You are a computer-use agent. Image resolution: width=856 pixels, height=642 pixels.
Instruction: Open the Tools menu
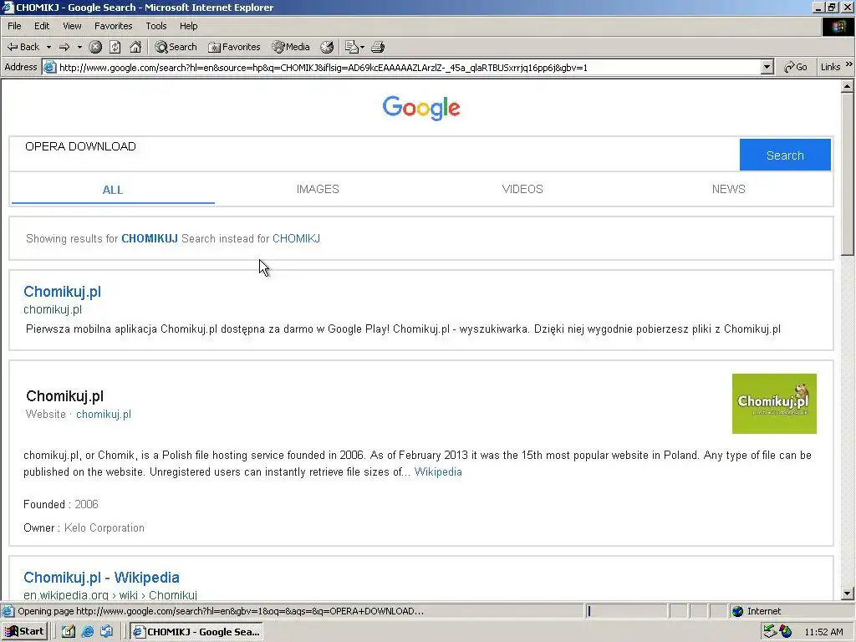(x=156, y=26)
